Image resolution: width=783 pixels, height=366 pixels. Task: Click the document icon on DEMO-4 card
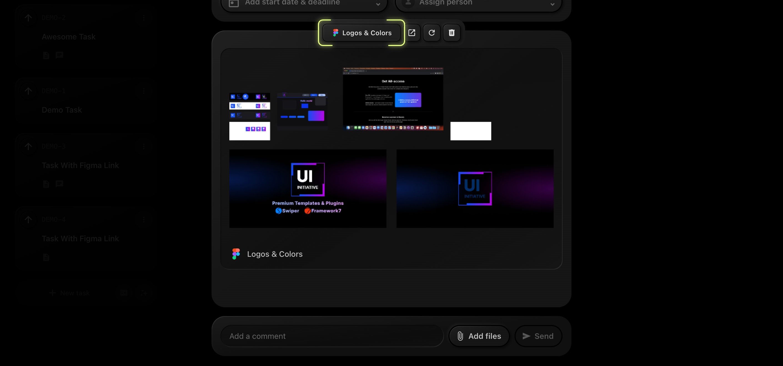click(46, 257)
